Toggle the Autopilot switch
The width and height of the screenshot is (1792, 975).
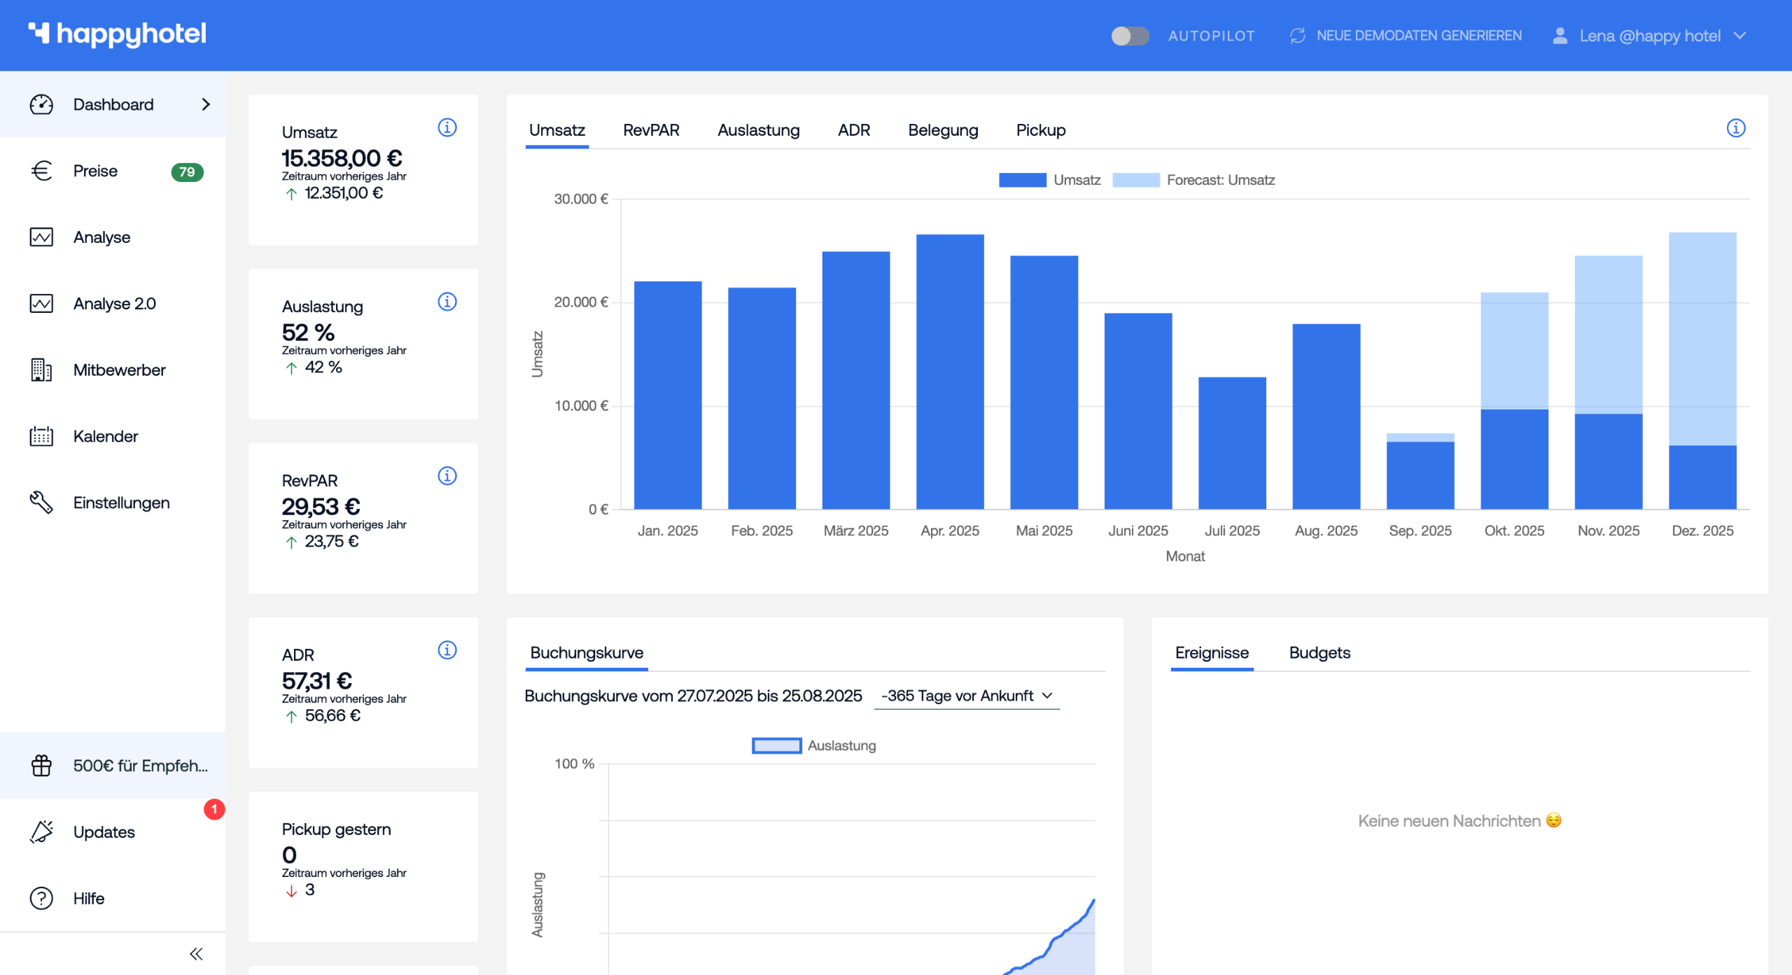(1130, 36)
